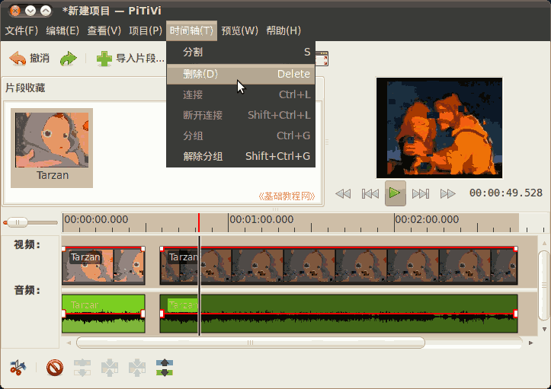Click the vertical scrollbar down arrow
This screenshot has width=551, height=389.
coord(544,330)
